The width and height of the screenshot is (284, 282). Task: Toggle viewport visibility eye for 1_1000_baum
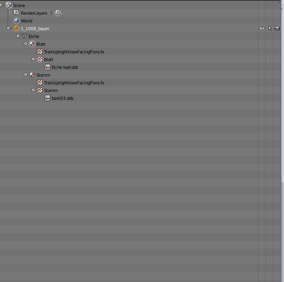coord(262,28)
